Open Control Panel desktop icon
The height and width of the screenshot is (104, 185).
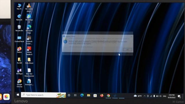tap(19, 39)
